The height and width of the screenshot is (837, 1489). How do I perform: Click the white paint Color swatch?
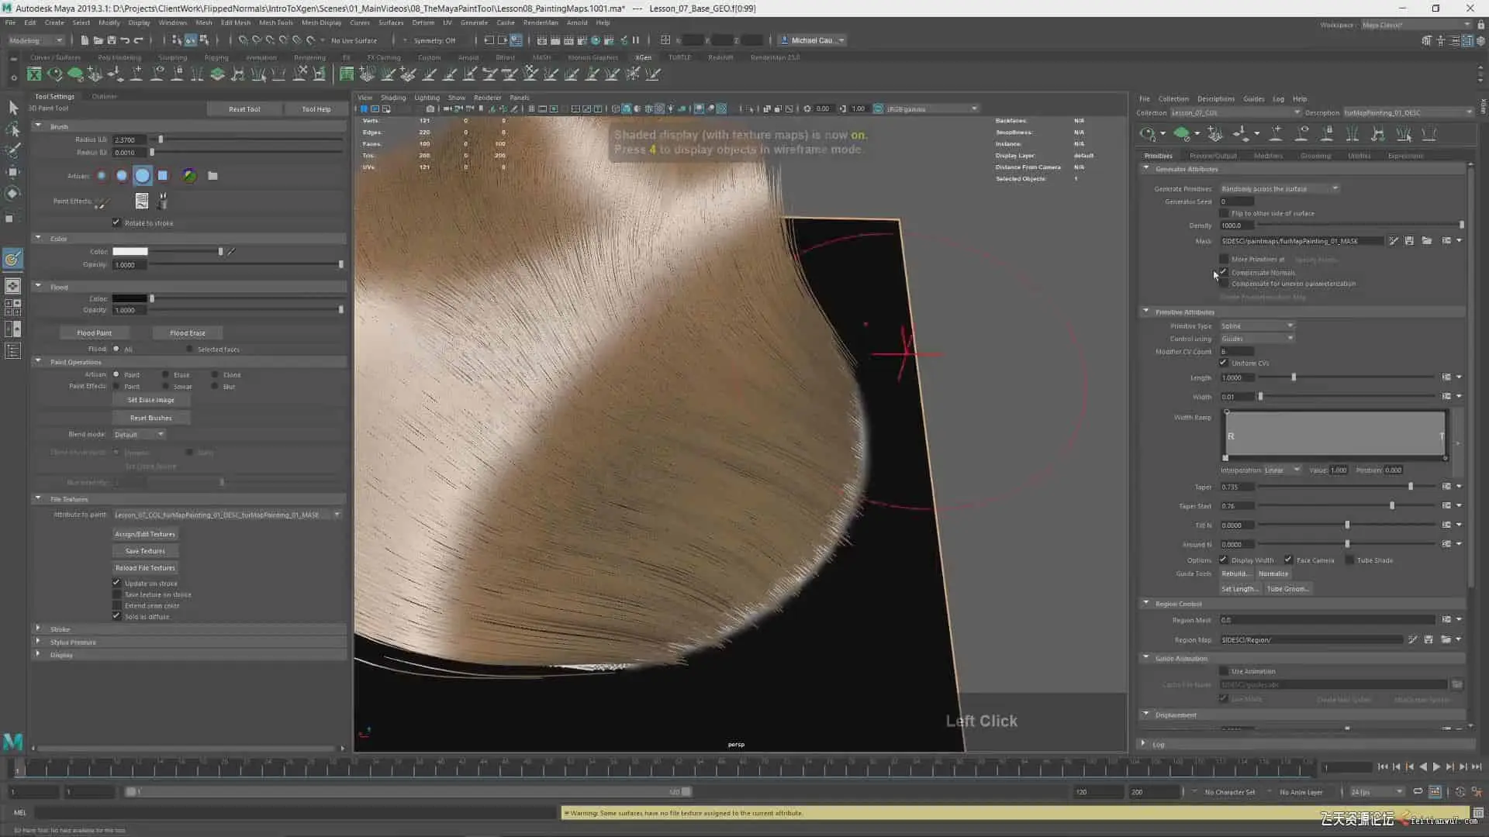(130, 251)
